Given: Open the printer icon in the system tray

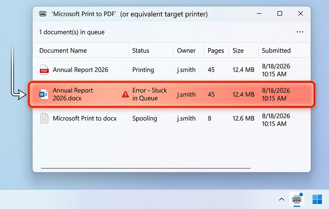Looking at the screenshot, I should pos(296,199).
